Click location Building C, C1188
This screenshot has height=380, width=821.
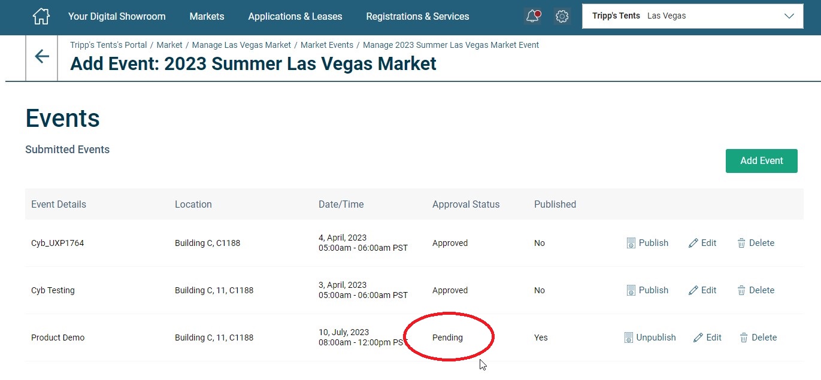(x=207, y=243)
